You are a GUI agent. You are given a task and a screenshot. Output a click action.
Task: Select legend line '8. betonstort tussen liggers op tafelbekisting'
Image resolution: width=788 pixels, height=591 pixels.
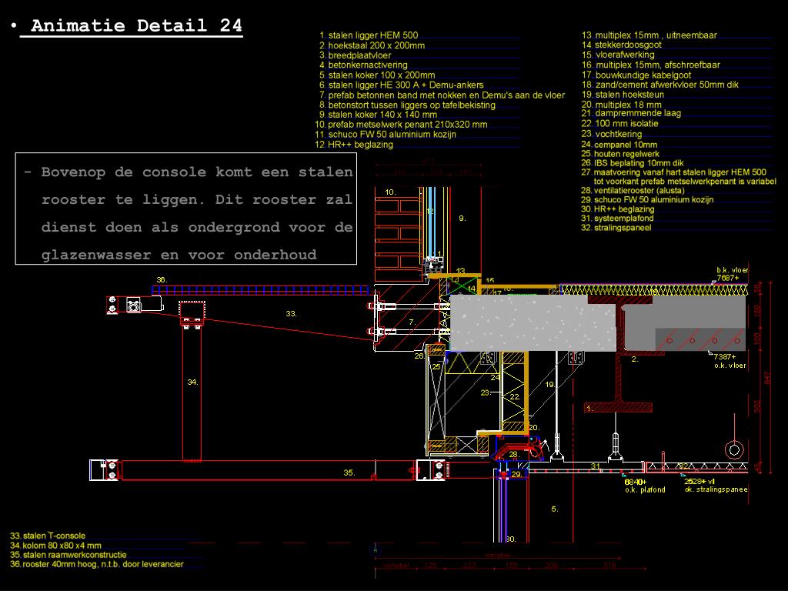tap(407, 105)
